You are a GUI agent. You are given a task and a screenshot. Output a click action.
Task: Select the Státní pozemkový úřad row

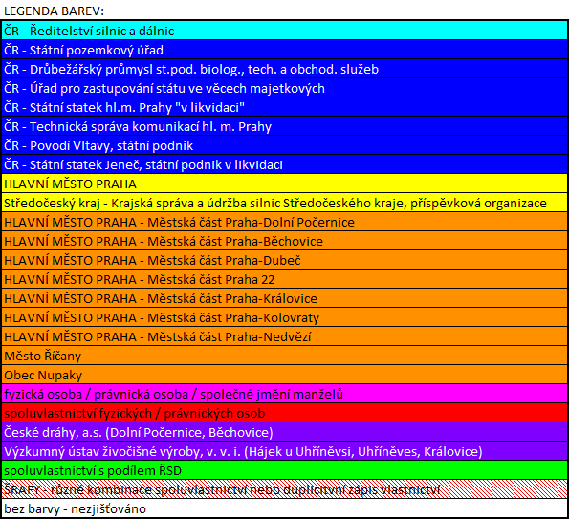click(x=285, y=50)
